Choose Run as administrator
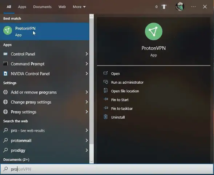Screen dimensions: 214x175 [127, 82]
